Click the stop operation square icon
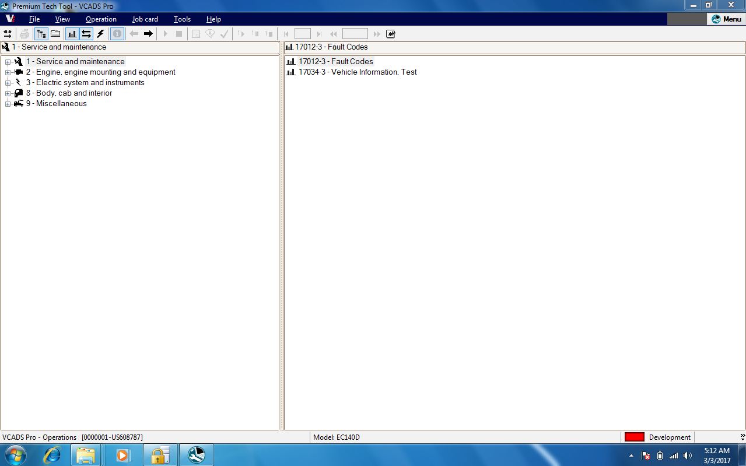The width and height of the screenshot is (746, 466). (x=179, y=34)
